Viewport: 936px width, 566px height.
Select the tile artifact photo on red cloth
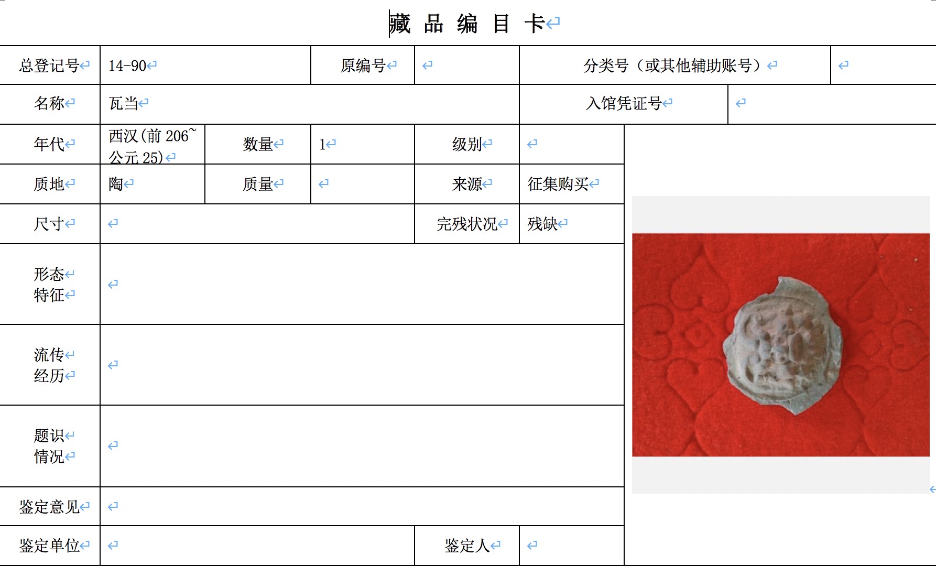click(781, 345)
